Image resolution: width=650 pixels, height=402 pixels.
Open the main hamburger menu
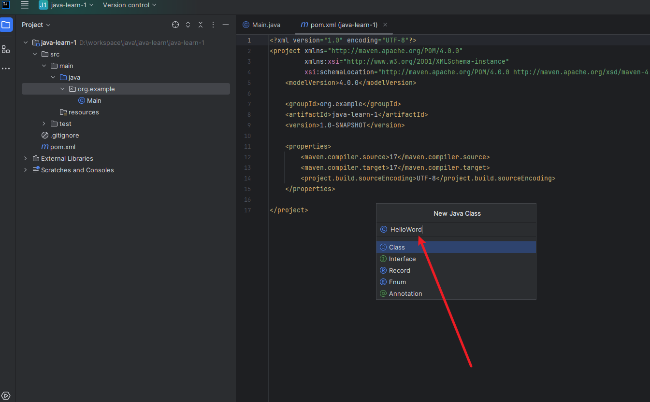point(25,5)
